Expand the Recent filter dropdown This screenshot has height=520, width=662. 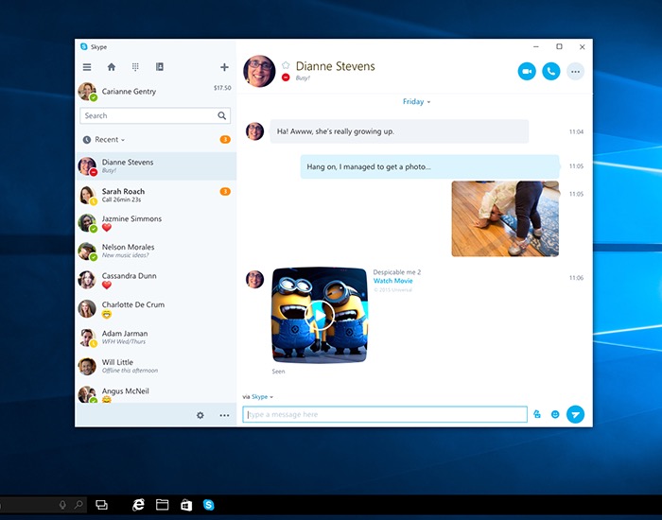click(x=109, y=140)
